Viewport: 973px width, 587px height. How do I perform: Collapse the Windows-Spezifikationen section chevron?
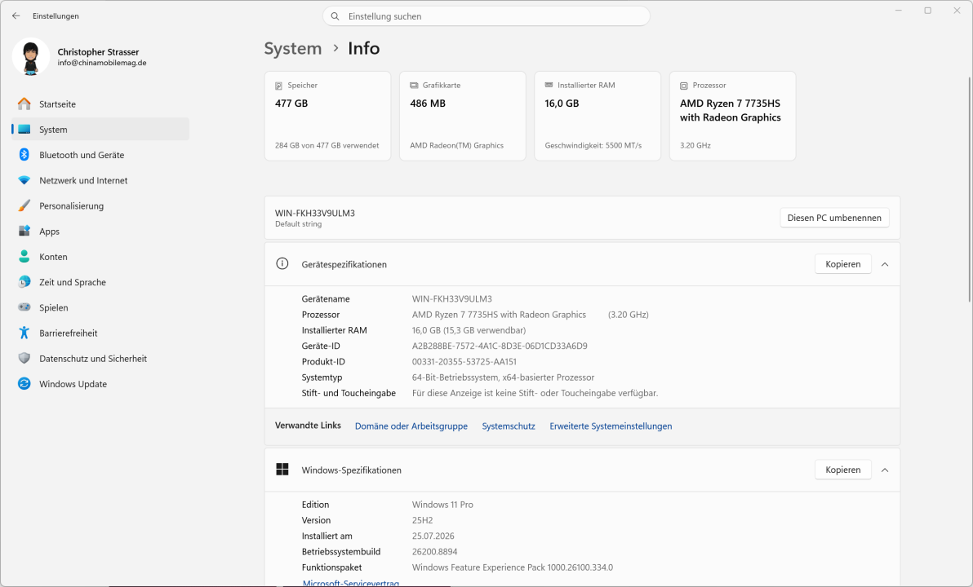[x=885, y=470]
